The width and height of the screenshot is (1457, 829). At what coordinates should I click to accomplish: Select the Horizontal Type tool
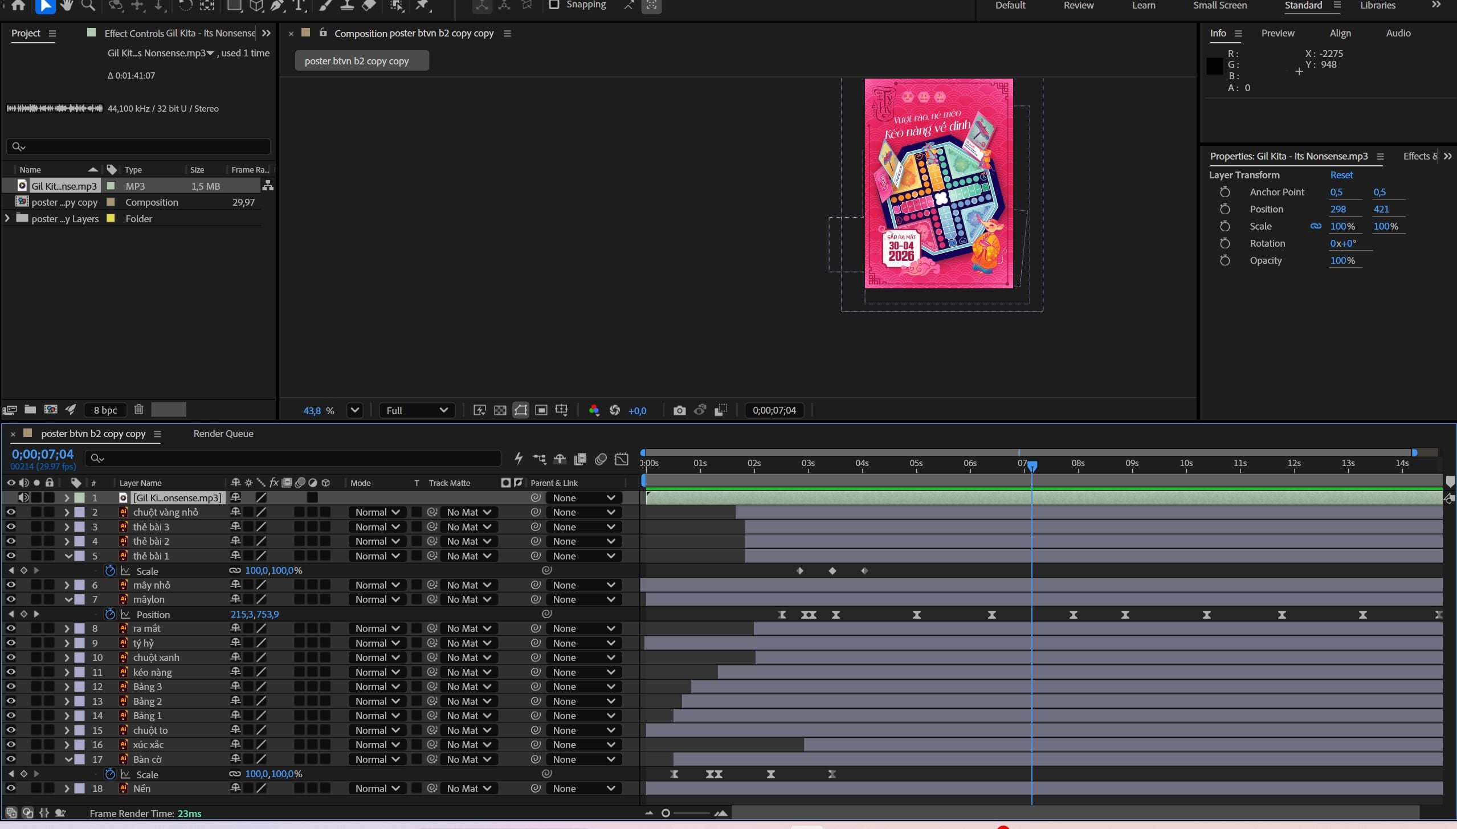pos(299,6)
